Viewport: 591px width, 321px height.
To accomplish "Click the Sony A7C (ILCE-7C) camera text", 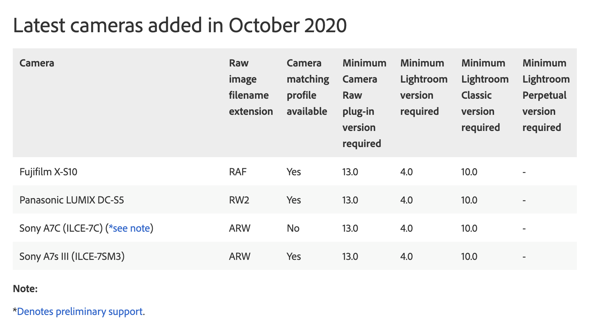I will tap(61, 228).
